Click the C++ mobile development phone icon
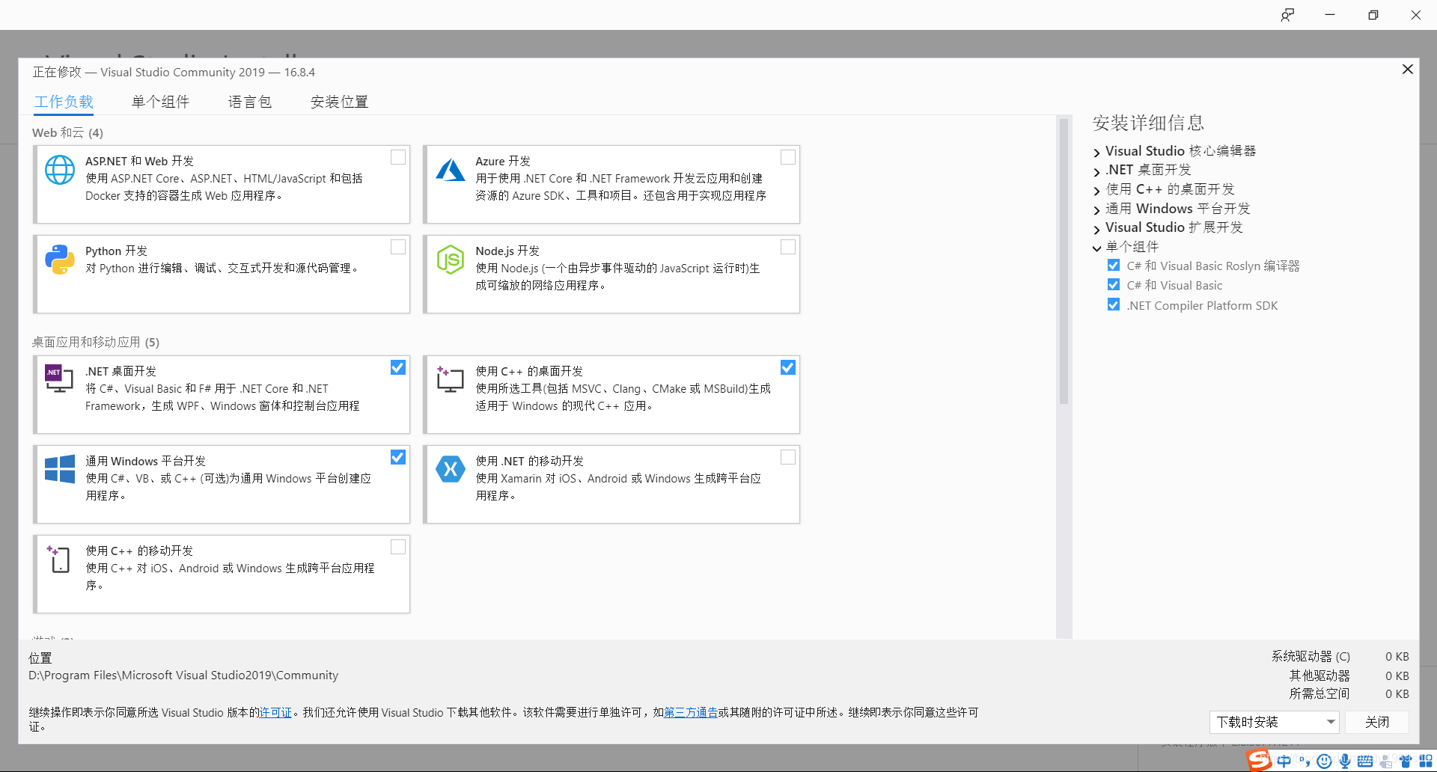 pyautogui.click(x=59, y=559)
